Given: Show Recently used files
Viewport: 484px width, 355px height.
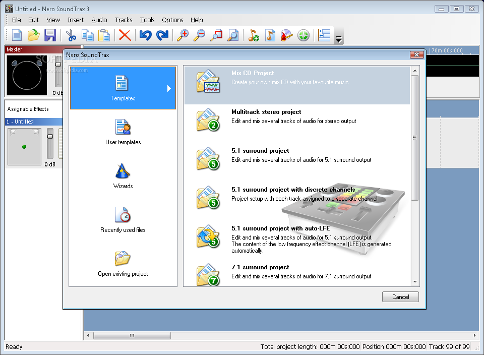Looking at the screenshot, I should click(123, 220).
